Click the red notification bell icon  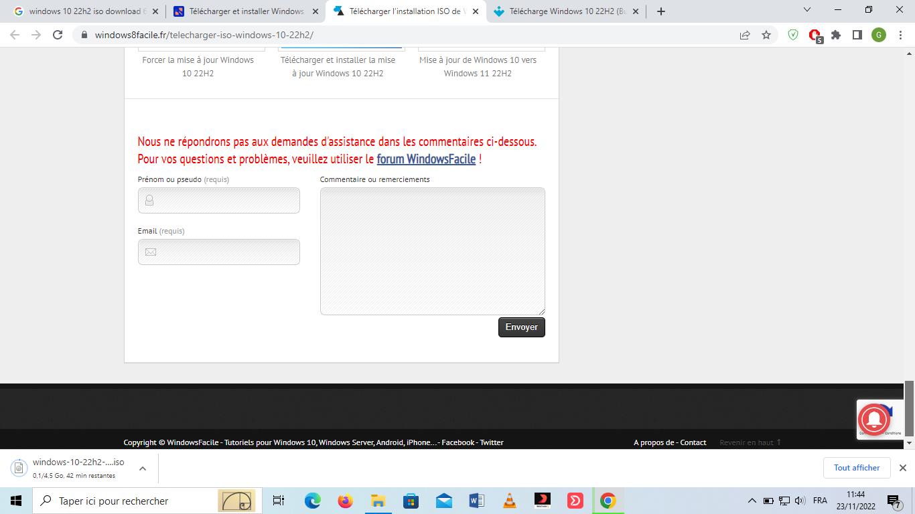[x=873, y=420]
